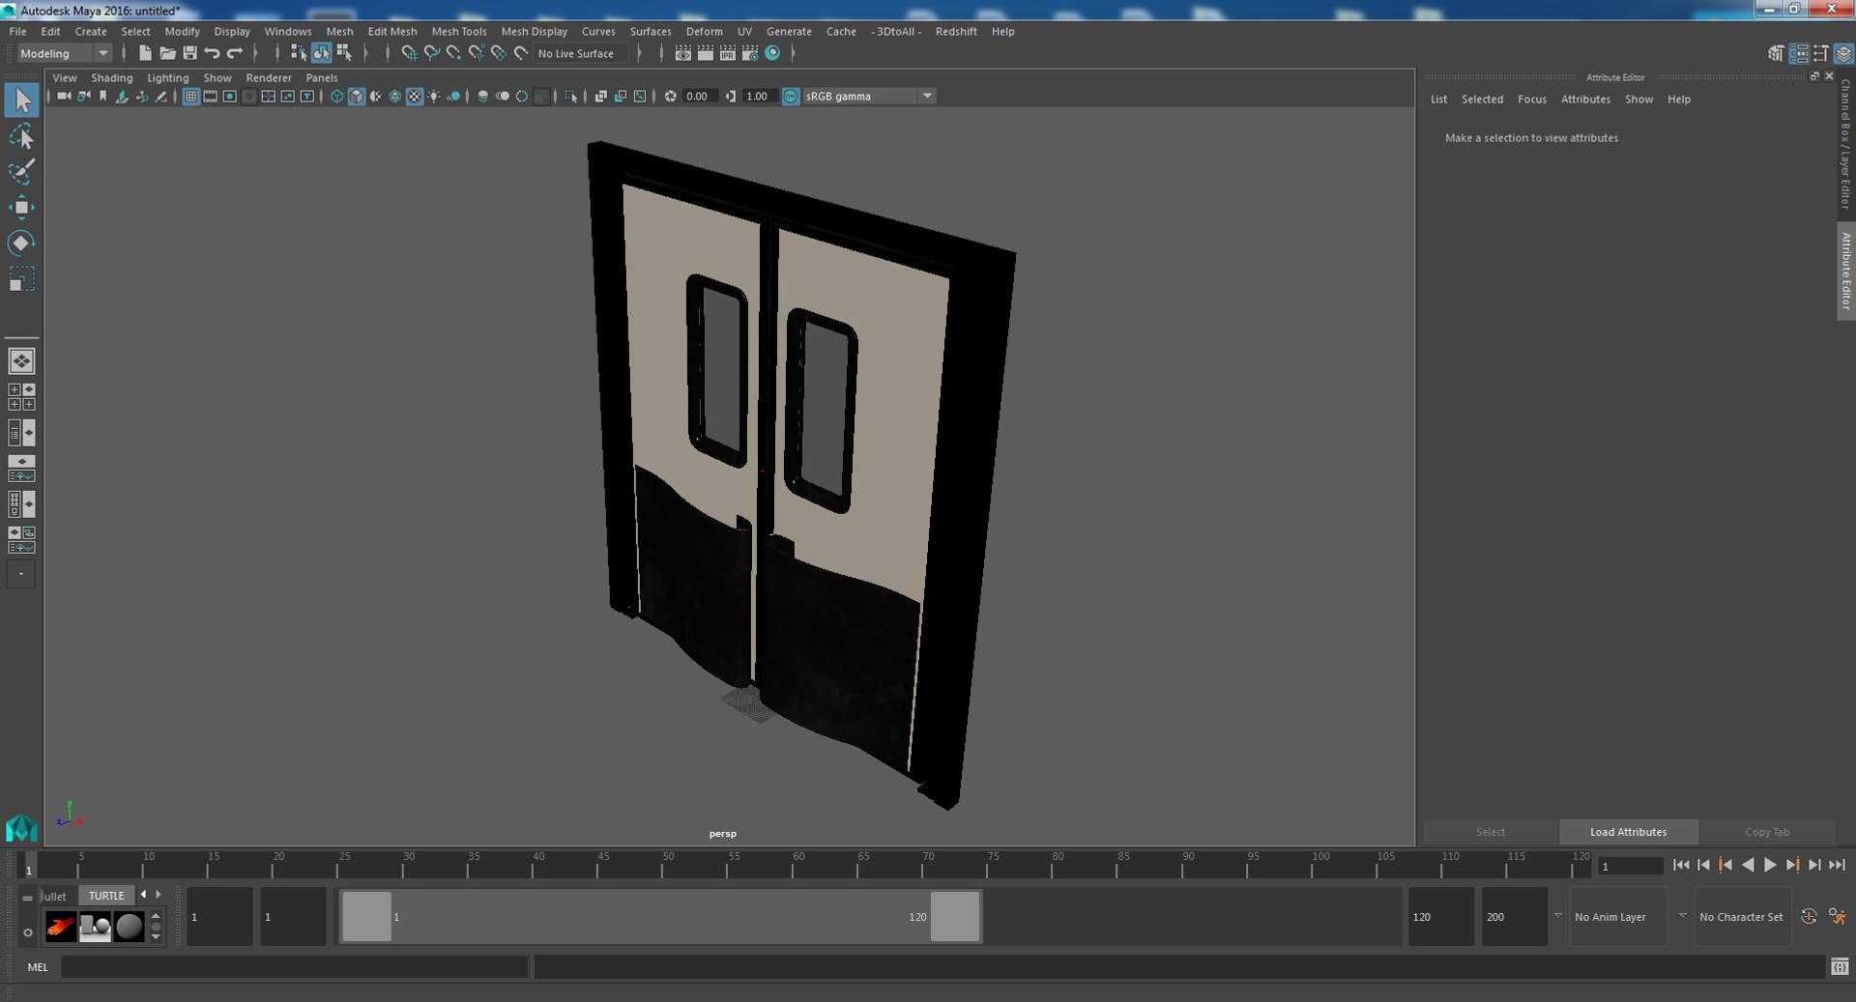Open the Mesh Tools menu

(x=458, y=31)
